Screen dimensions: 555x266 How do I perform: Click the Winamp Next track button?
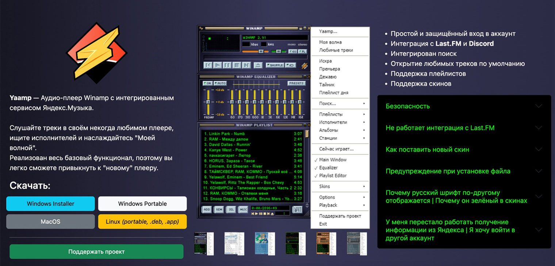pyautogui.click(x=246, y=65)
